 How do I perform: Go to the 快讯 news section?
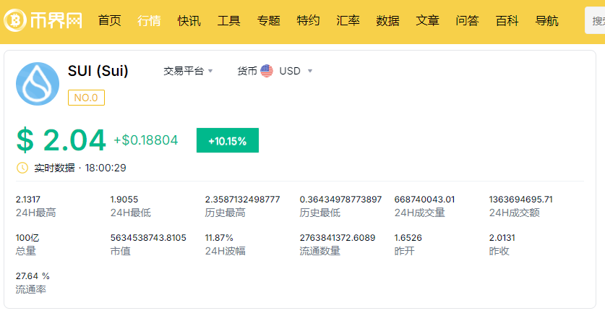[x=189, y=21]
